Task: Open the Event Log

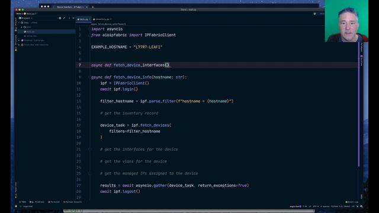Action: pyautogui.click(x=352, y=202)
